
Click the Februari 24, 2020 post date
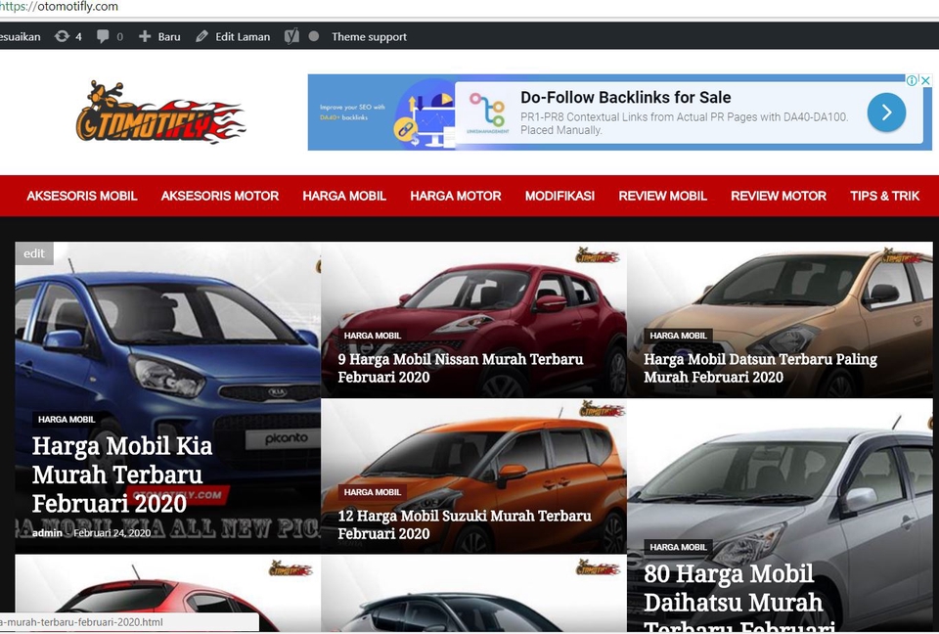pos(112,532)
